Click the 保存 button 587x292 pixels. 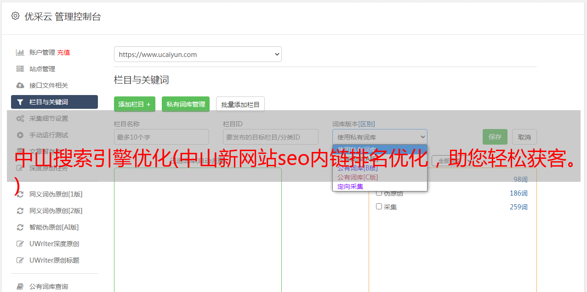pyautogui.click(x=495, y=137)
